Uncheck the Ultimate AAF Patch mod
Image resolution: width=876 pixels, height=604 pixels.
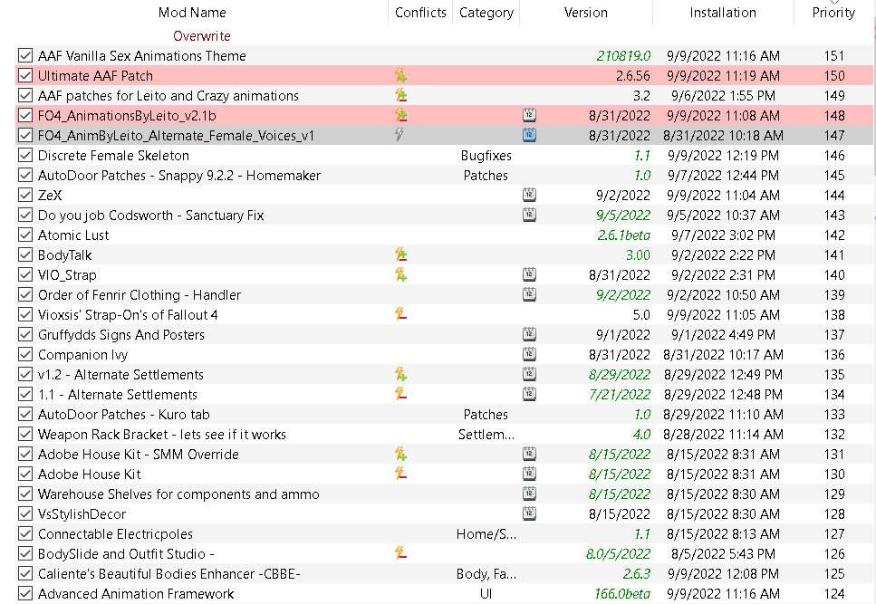25,75
